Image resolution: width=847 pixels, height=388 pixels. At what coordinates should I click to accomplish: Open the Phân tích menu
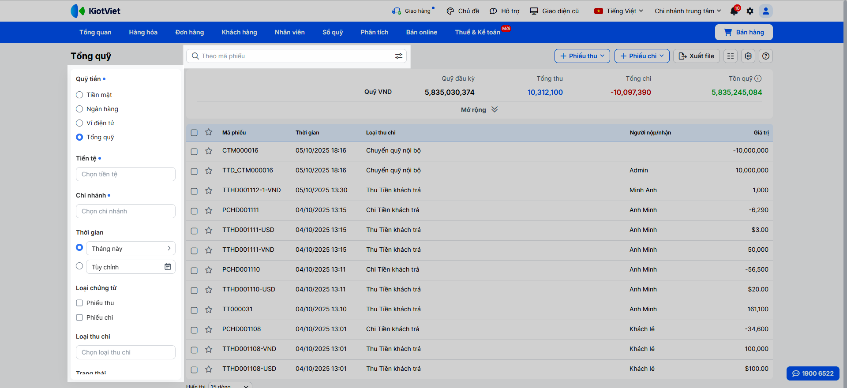(x=375, y=32)
